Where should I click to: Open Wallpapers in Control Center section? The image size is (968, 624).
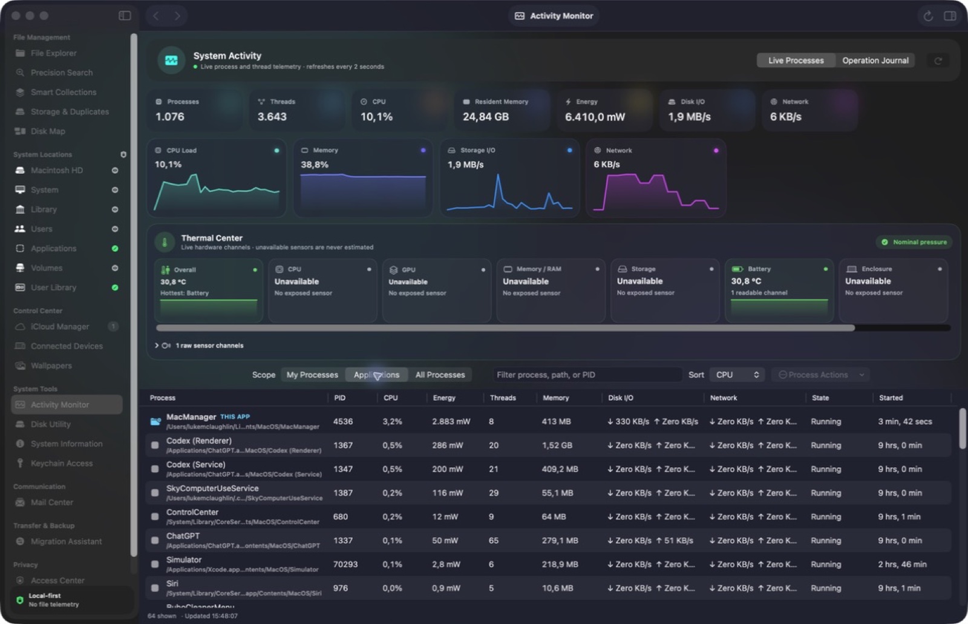[51, 366]
